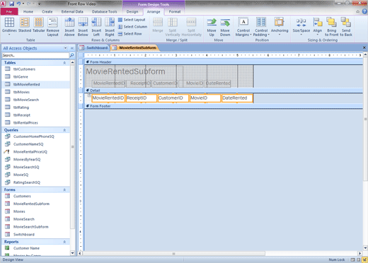Viewport: 368px width, 263px height.
Task: Click the navigation Search box
Action: point(35,55)
